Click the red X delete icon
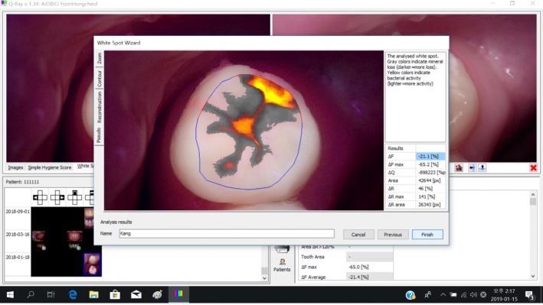This screenshot has width=543, height=305. point(533,168)
